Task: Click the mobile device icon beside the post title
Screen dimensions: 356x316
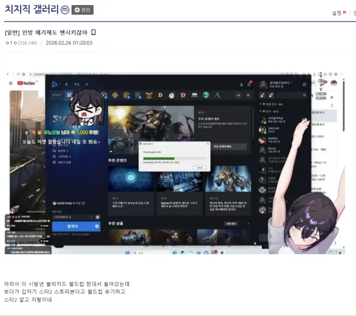Action: click(x=93, y=32)
